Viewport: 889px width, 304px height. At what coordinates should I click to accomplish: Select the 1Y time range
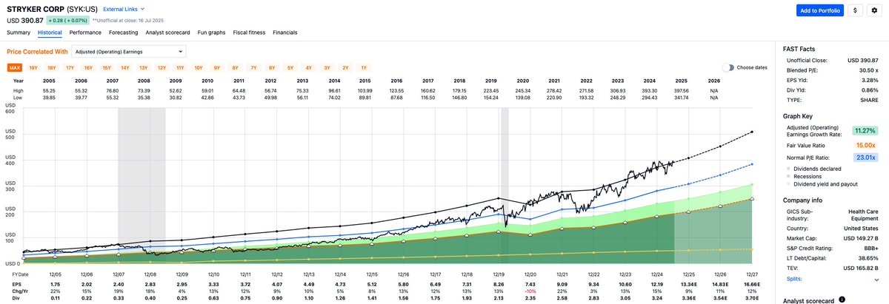[363, 67]
